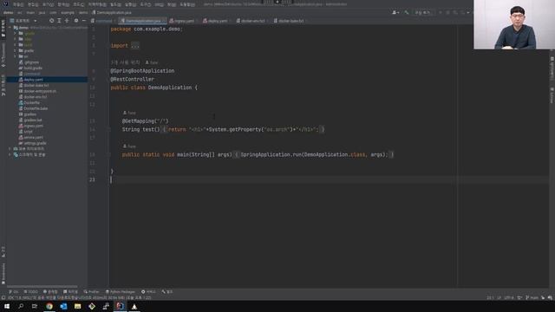
Task: Open Outlook from the taskbar
Action: coord(63,306)
